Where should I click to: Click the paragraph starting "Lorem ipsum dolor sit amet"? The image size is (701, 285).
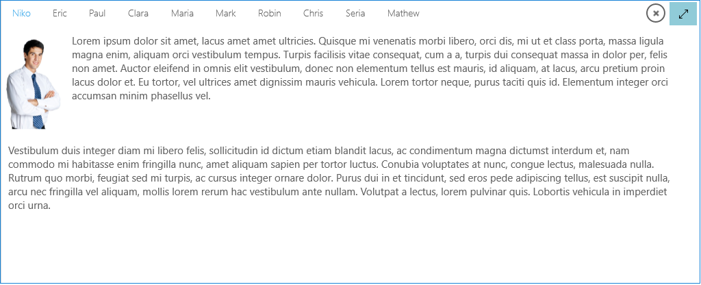[370, 69]
